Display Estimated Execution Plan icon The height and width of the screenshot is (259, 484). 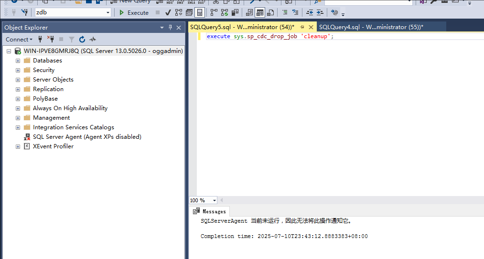tap(179, 13)
